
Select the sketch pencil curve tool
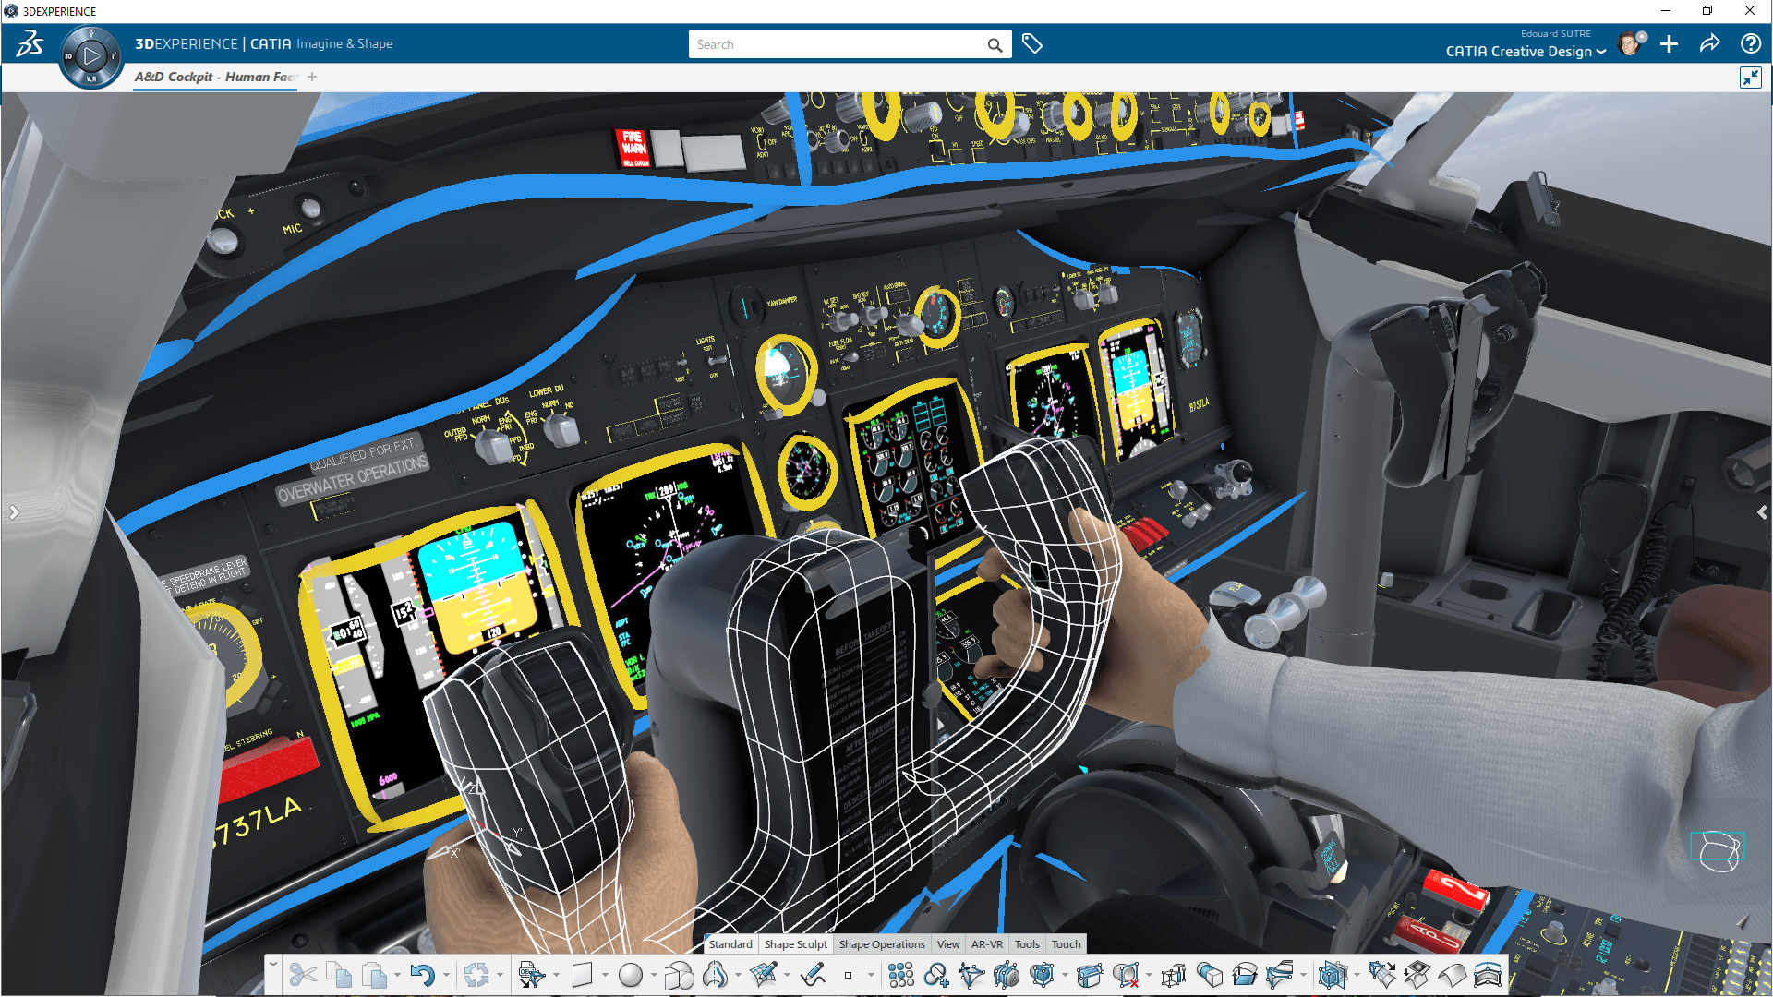[813, 975]
